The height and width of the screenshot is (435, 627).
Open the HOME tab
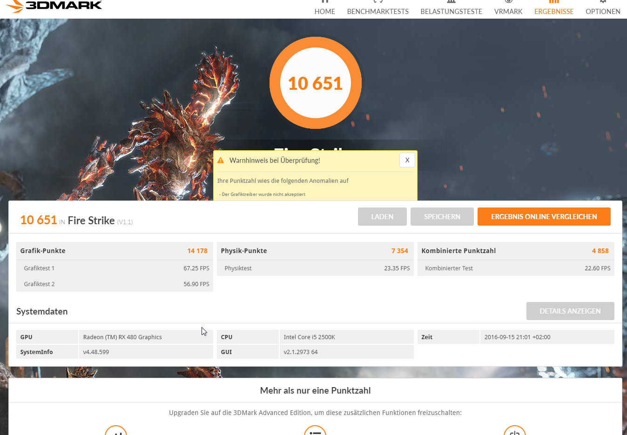[x=324, y=11]
